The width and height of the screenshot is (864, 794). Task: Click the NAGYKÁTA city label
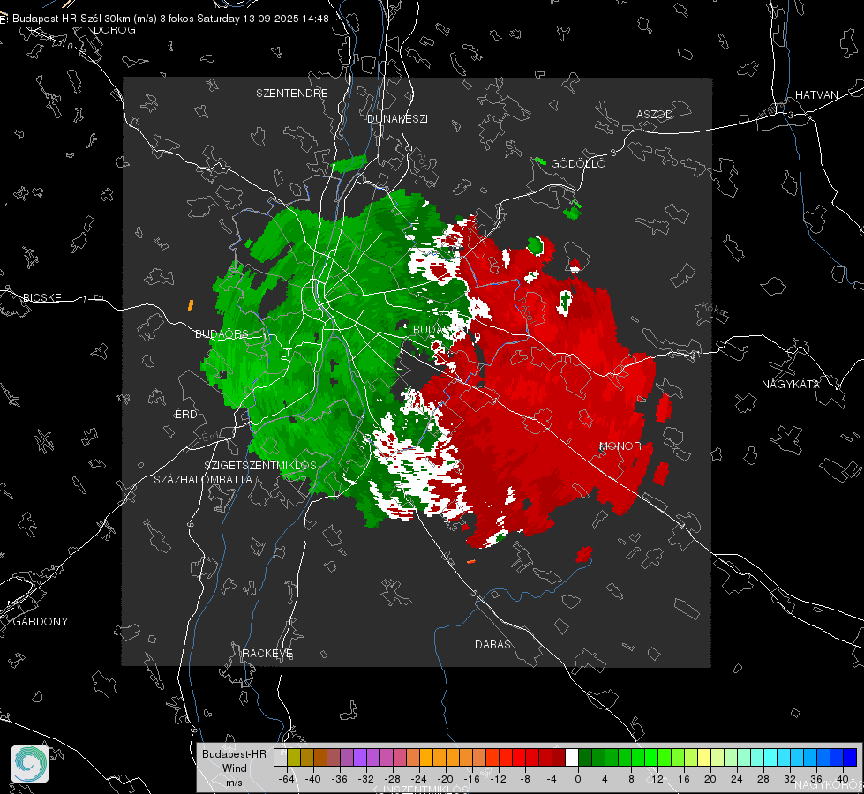(791, 384)
